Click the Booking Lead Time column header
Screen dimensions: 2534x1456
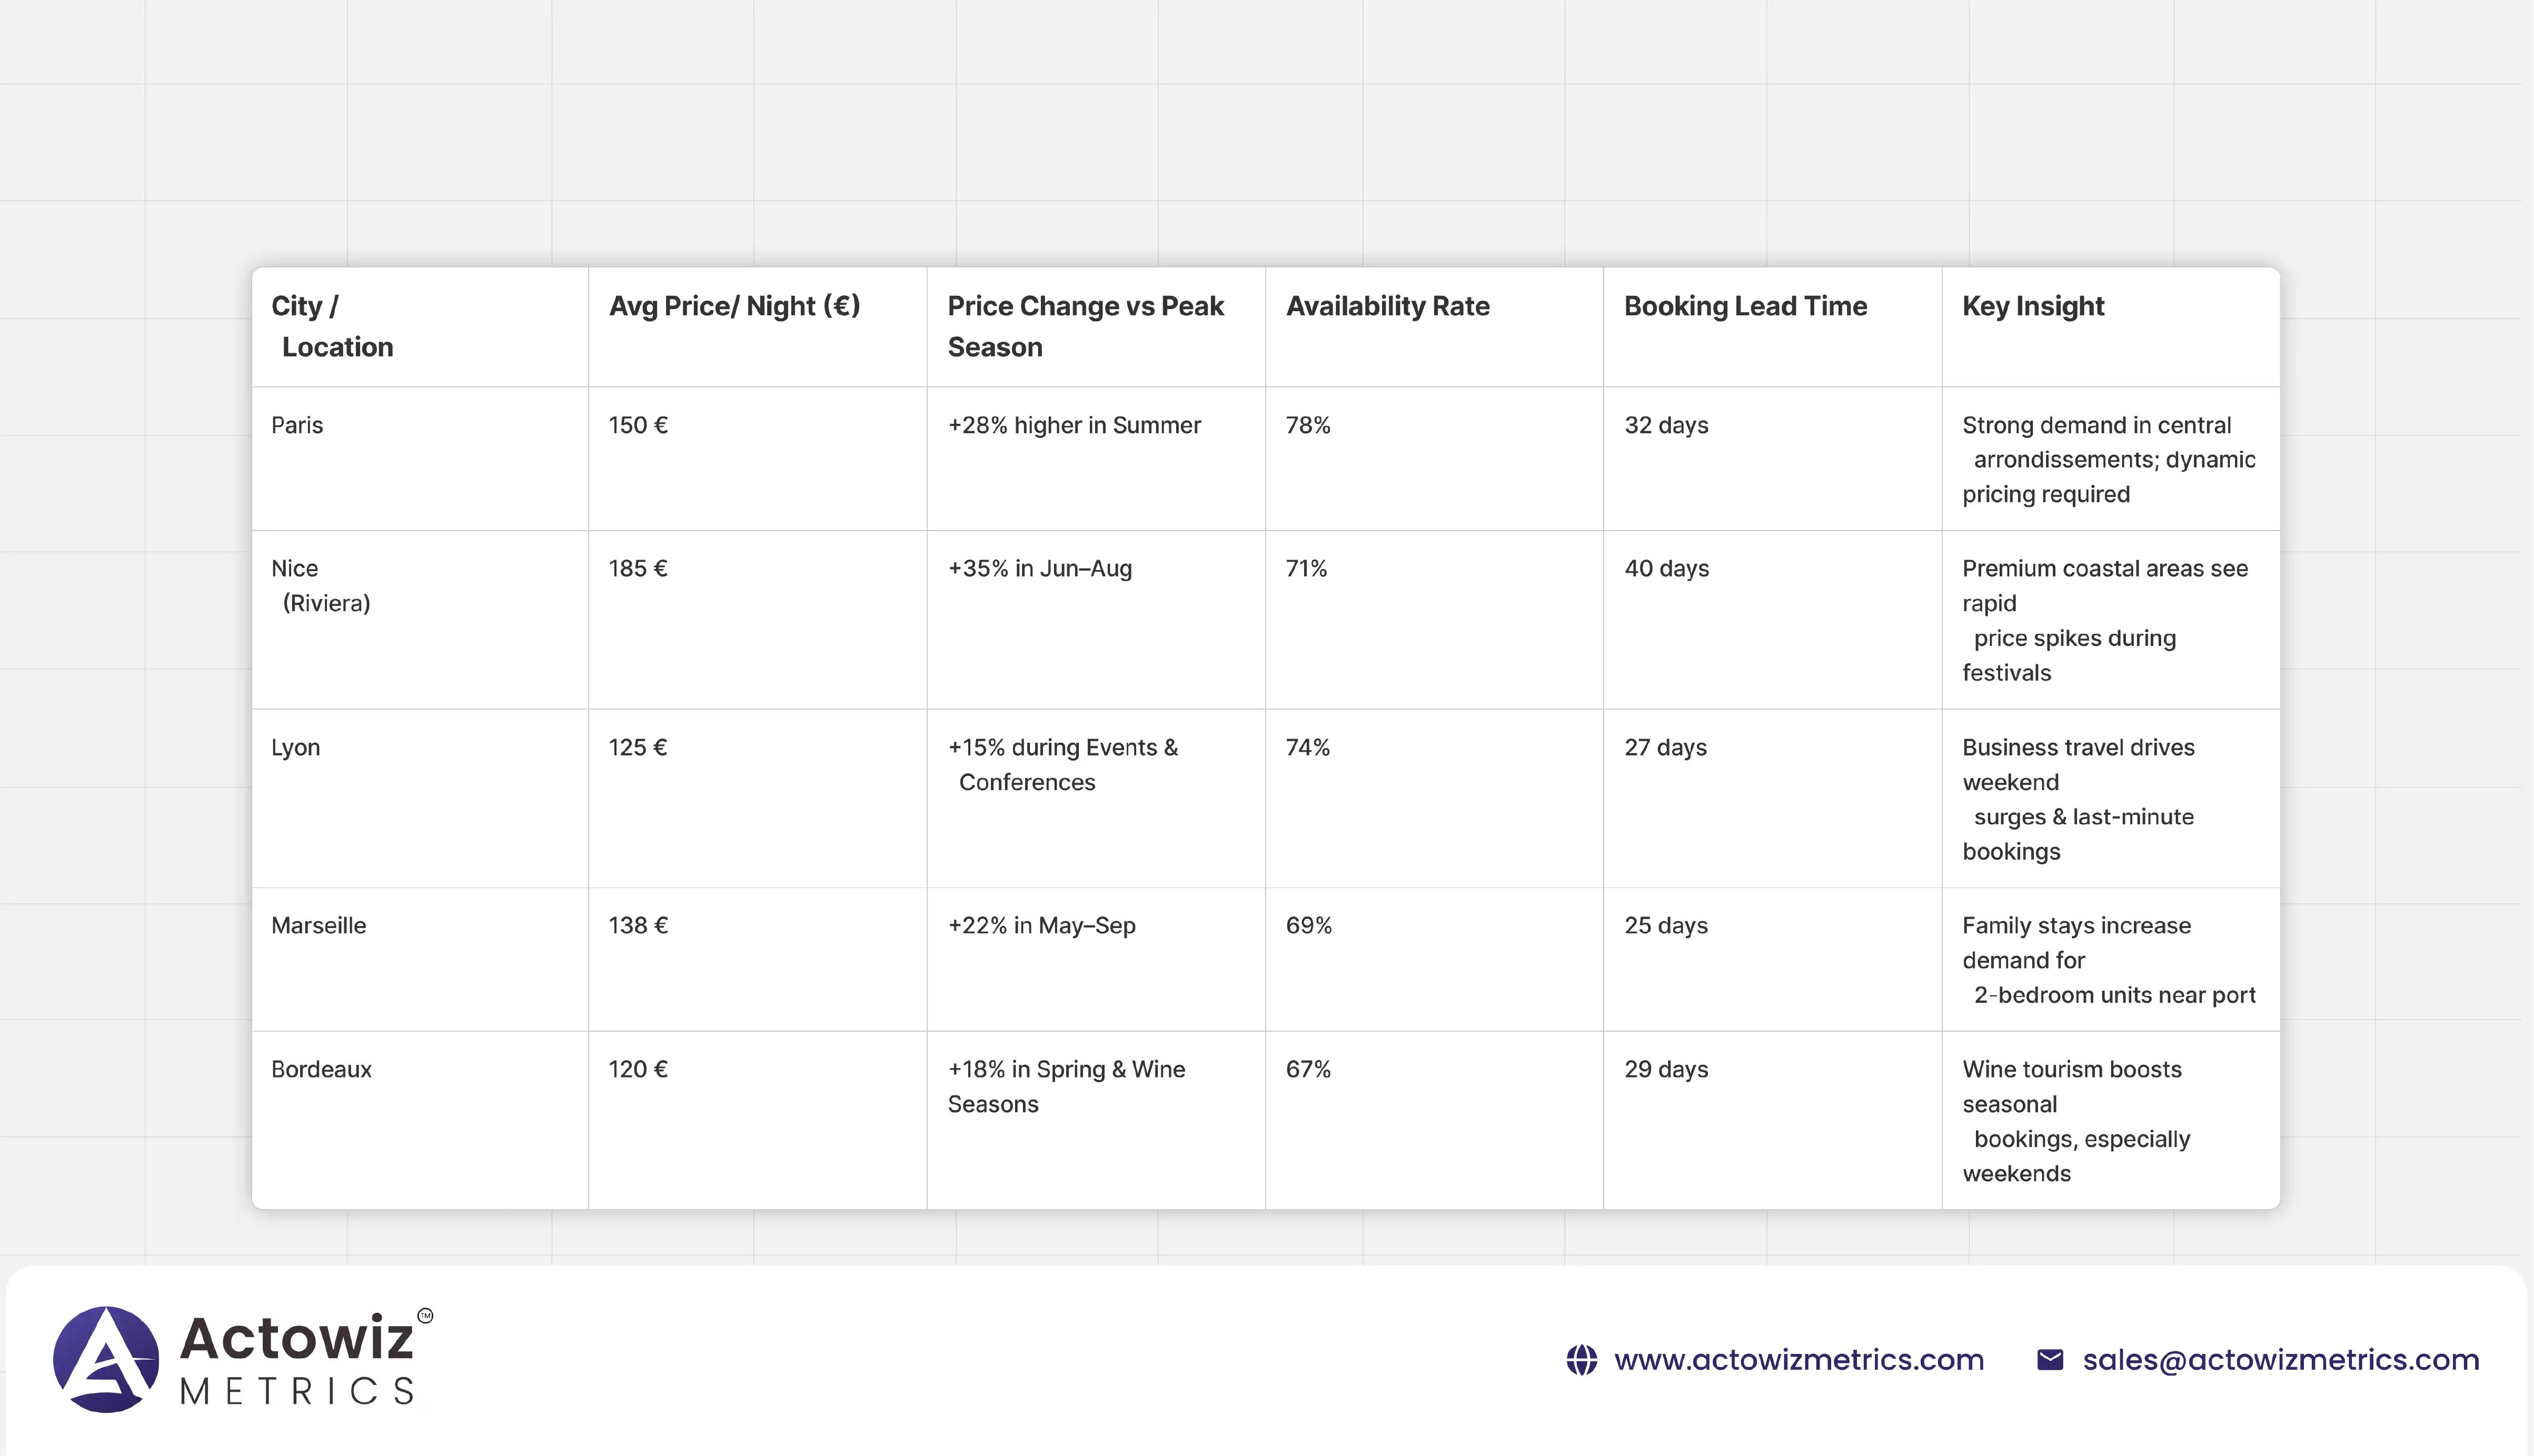tap(1745, 306)
